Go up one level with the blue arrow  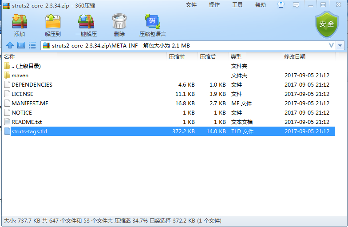tap(10, 45)
